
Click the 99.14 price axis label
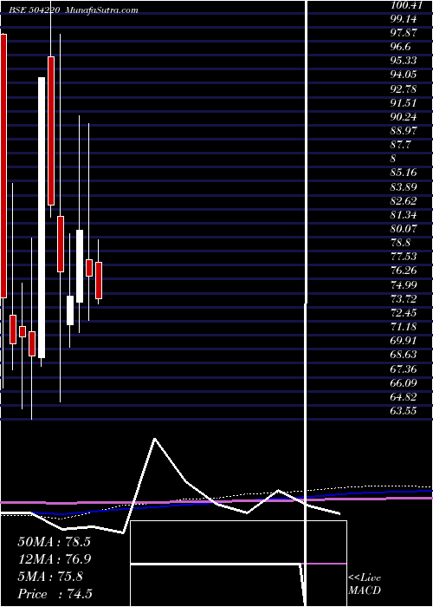coord(404,19)
